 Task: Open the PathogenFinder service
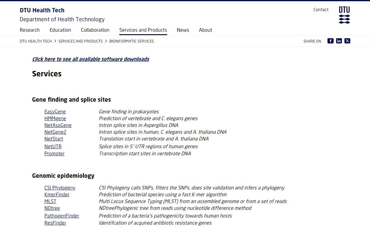tap(62, 216)
